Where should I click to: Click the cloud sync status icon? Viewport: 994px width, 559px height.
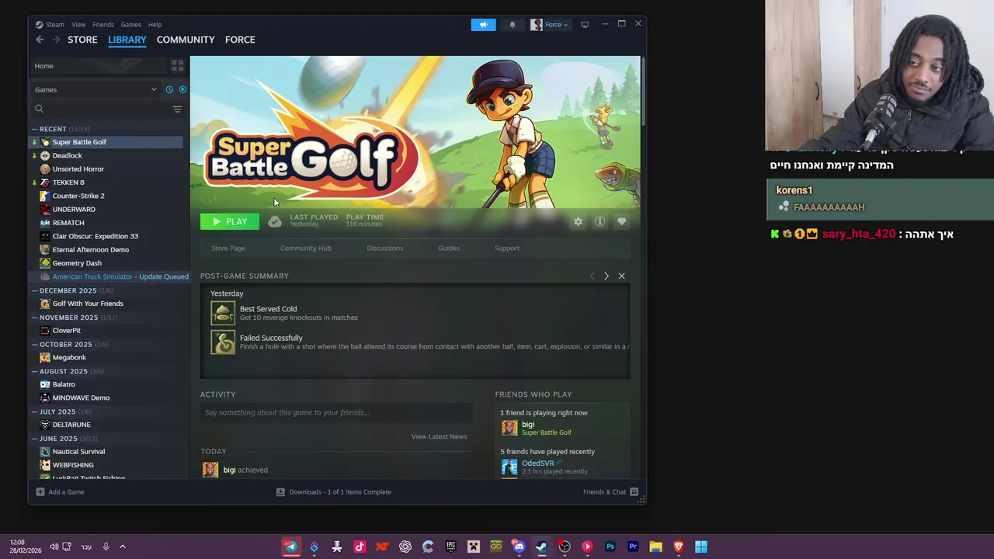point(275,222)
